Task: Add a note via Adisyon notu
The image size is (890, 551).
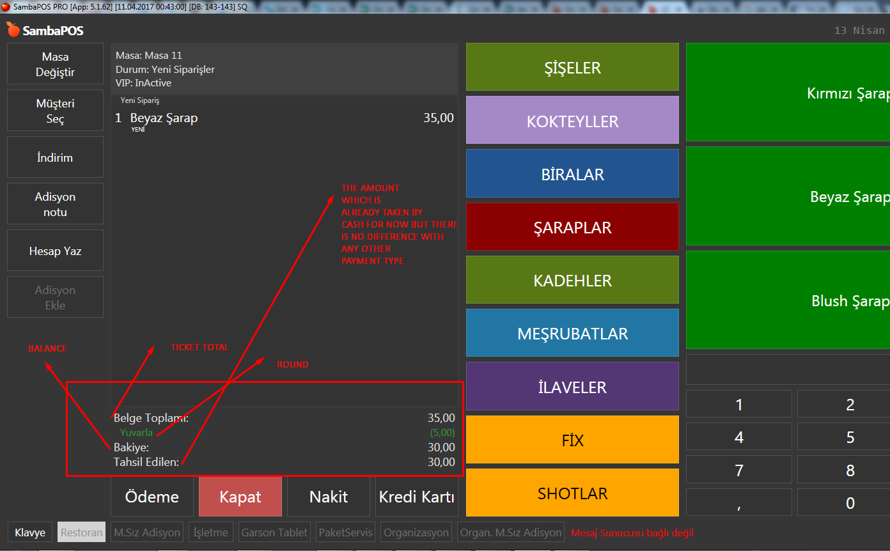Action: 55,204
